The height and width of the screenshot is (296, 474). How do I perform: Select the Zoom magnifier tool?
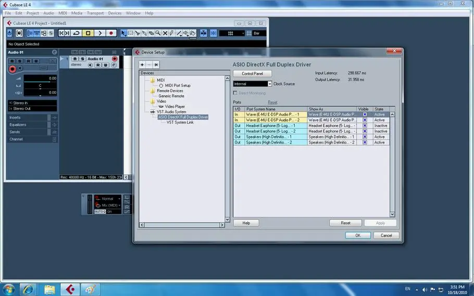158,33
